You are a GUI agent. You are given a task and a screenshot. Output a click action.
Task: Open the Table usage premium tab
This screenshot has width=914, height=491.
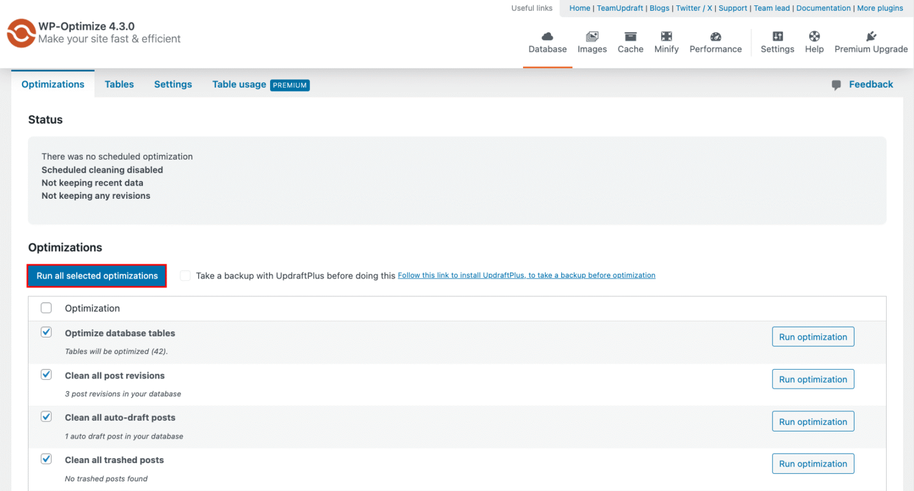(x=239, y=84)
